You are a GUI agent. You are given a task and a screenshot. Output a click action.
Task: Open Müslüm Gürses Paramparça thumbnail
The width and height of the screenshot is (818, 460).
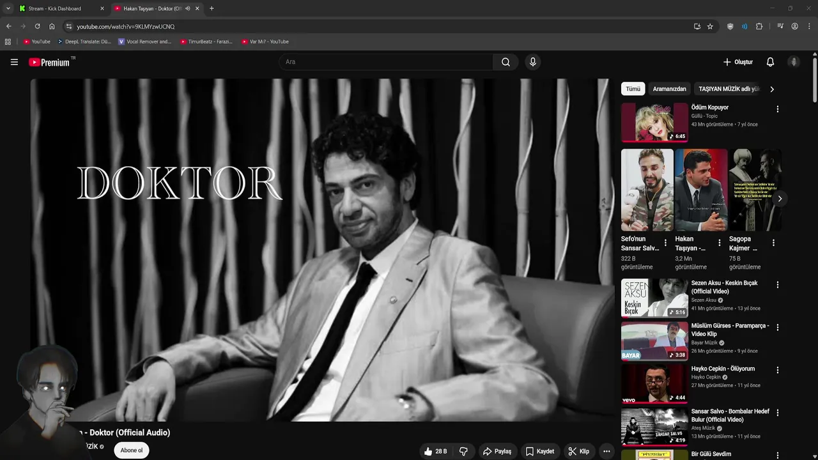point(654,341)
